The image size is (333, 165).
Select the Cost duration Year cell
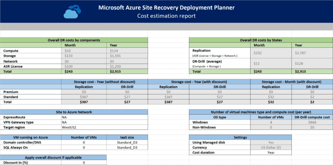(271, 152)
